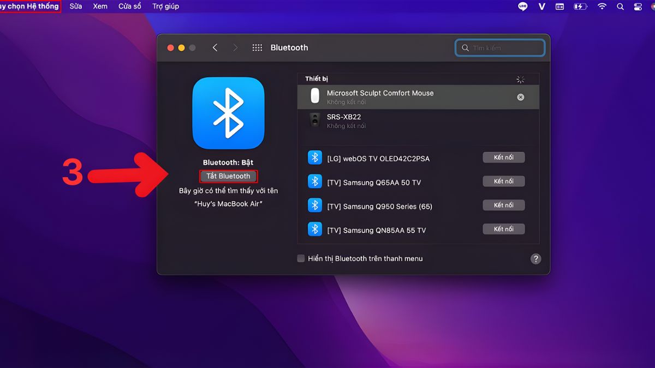Viewport: 655px width, 368px height.
Task: Remove Microsoft Sculpt Comfort Mouse via its X
Action: [520, 96]
